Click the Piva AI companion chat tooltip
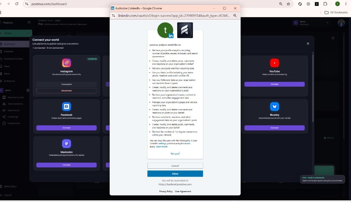 tap(322, 179)
